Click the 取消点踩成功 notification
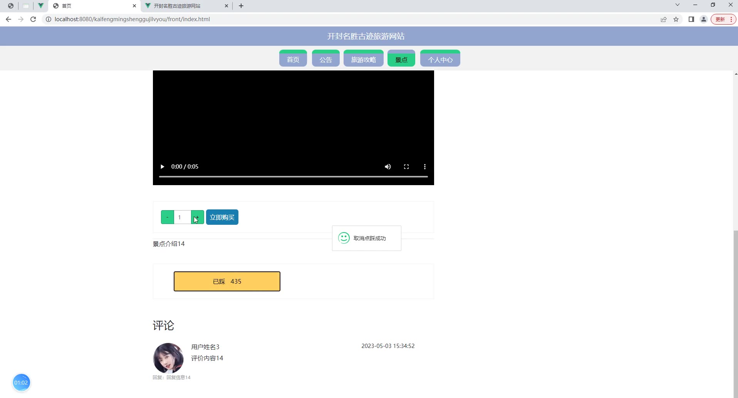The width and height of the screenshot is (738, 398). [367, 238]
